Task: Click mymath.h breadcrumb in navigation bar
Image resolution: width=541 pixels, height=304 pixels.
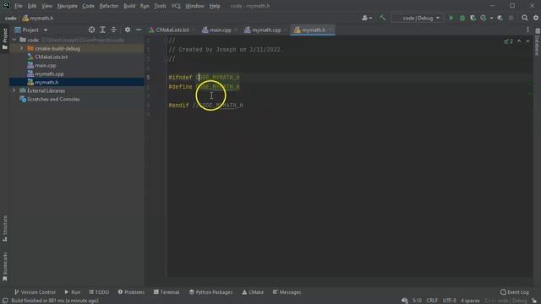Action: pyautogui.click(x=38, y=19)
